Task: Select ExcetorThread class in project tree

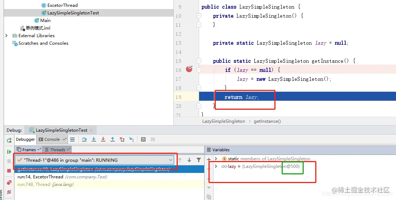Action: (62, 5)
